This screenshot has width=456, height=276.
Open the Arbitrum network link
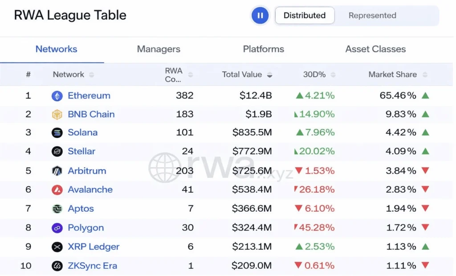87,171
